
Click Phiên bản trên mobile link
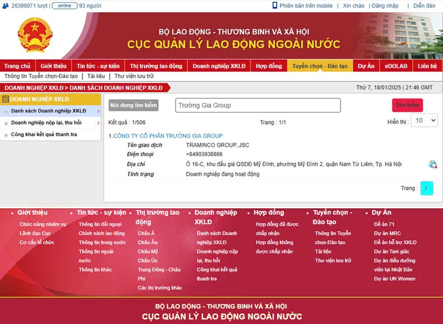(x=306, y=6)
